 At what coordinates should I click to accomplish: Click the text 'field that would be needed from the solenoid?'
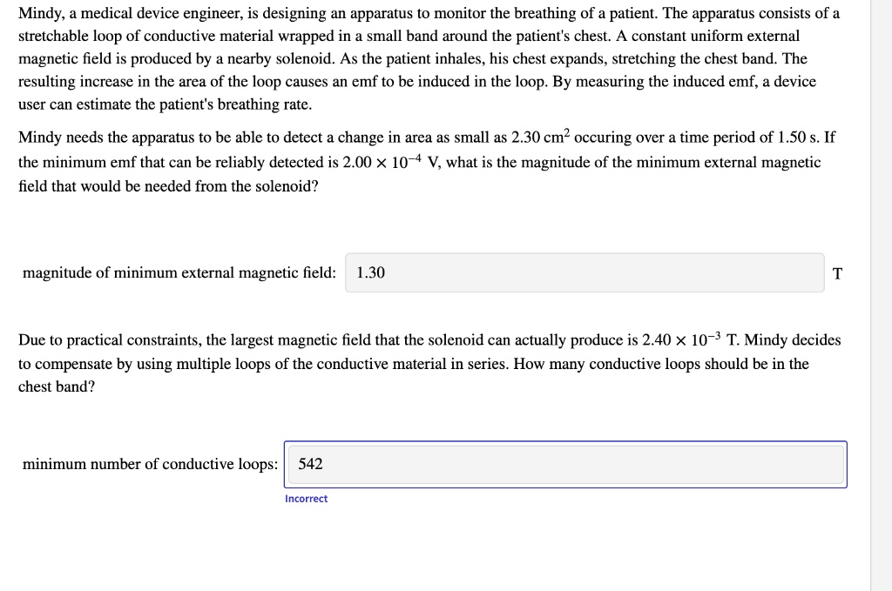coord(168,185)
